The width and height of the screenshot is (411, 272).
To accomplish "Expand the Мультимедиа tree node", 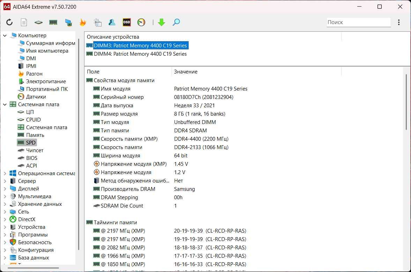I will 5,196.
